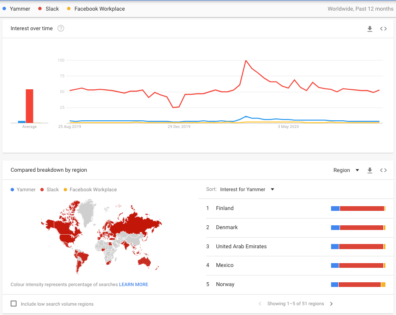This screenshot has width=396, height=315.
Task: Download the Interest over time chart data
Action: pos(370,28)
